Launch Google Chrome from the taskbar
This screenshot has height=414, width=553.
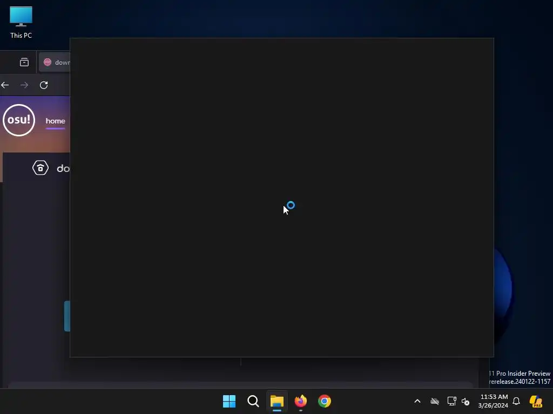pyautogui.click(x=325, y=401)
